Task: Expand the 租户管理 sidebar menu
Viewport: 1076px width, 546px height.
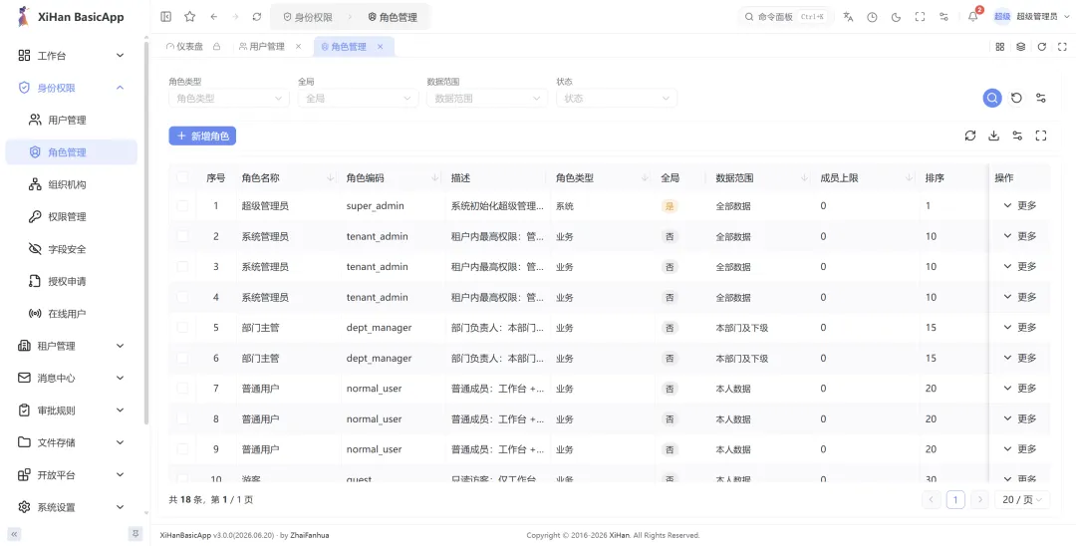Action: (x=72, y=346)
